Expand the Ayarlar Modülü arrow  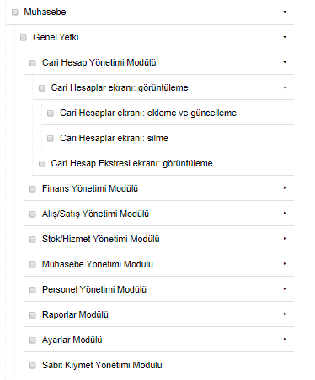point(285,340)
